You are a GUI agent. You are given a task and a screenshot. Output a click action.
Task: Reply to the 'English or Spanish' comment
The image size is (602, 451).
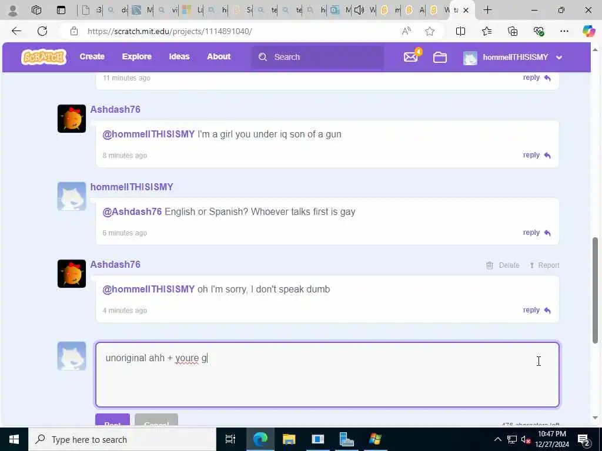point(537,233)
